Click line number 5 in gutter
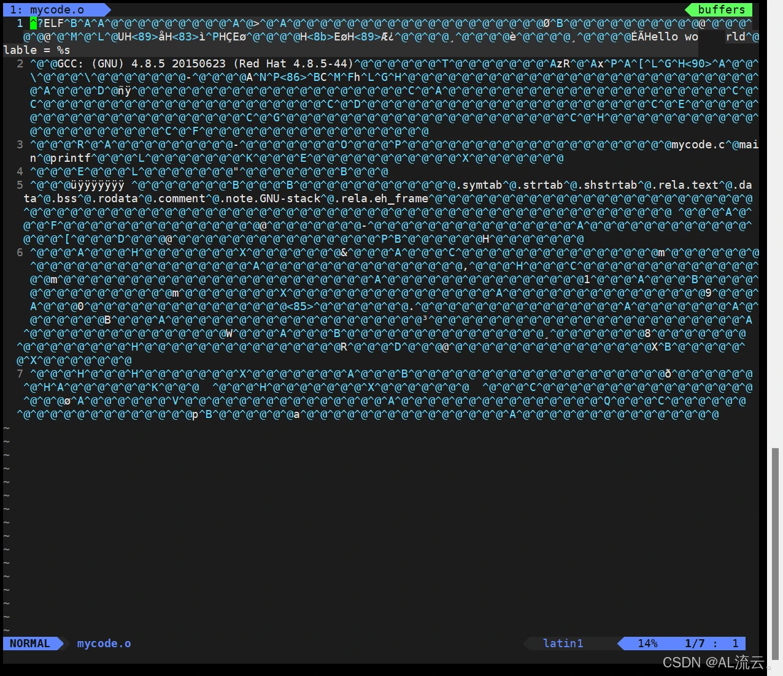 20,185
